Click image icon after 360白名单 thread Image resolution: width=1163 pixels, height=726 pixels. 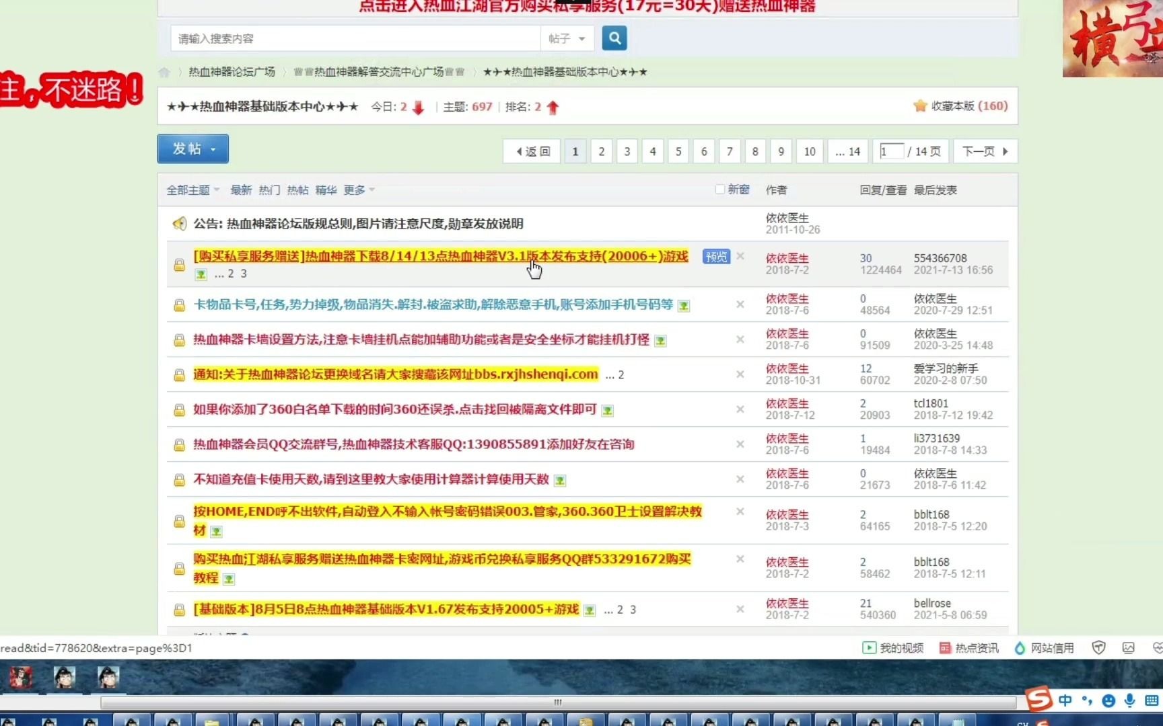(607, 411)
